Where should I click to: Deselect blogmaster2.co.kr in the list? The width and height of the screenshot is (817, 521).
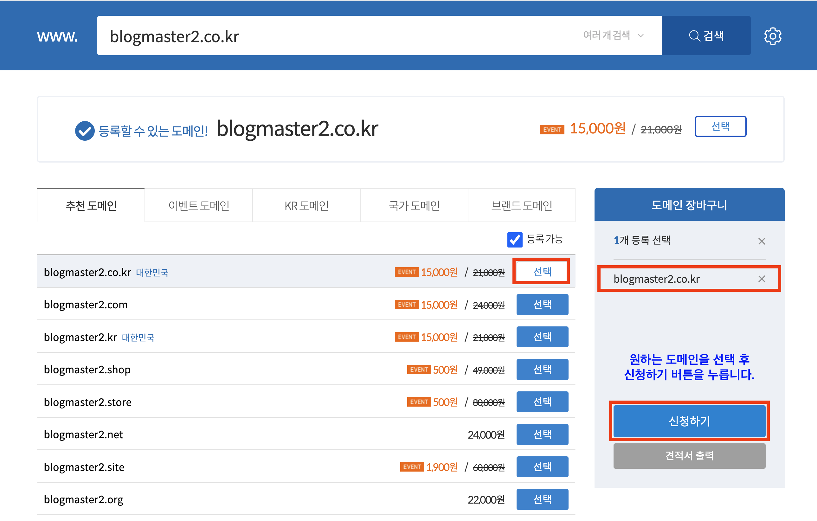(x=542, y=272)
